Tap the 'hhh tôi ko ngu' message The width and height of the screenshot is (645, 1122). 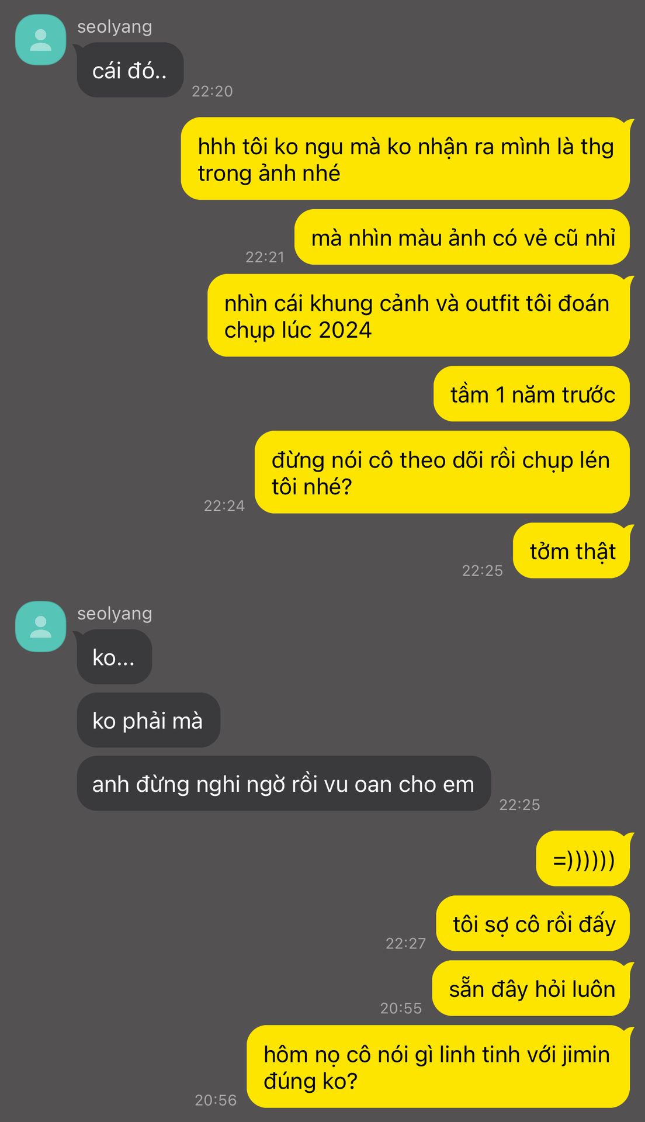click(405, 159)
